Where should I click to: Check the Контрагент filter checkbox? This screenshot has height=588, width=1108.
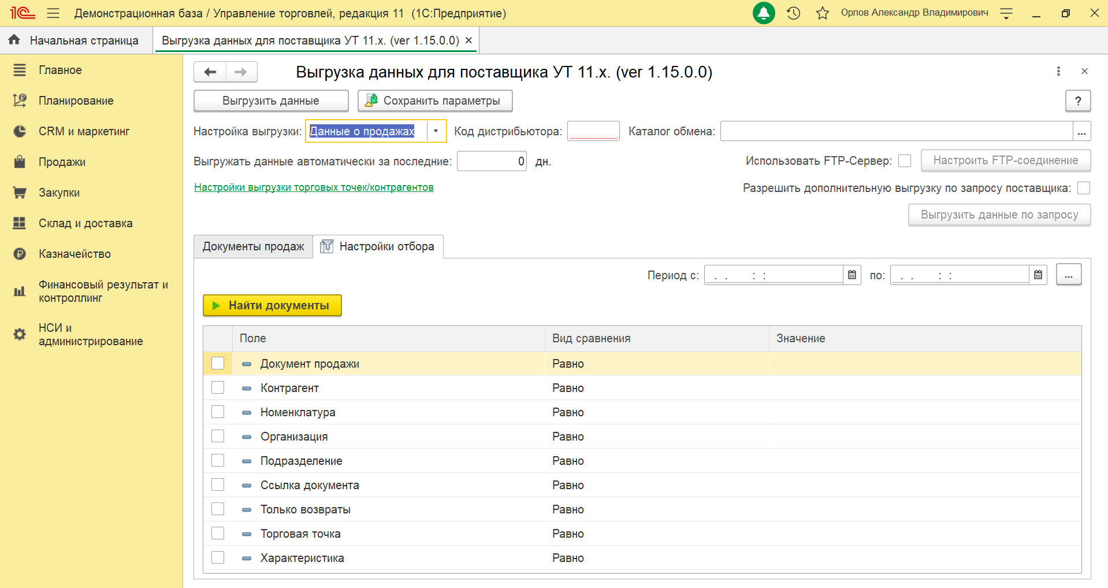[218, 387]
